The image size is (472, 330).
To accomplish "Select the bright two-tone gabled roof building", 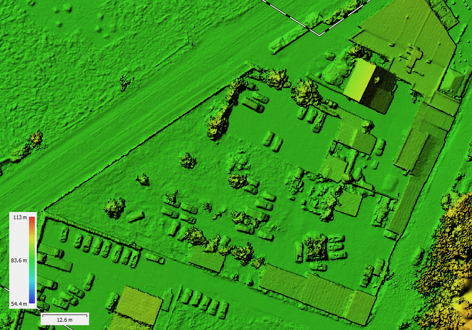I will 370,86.
